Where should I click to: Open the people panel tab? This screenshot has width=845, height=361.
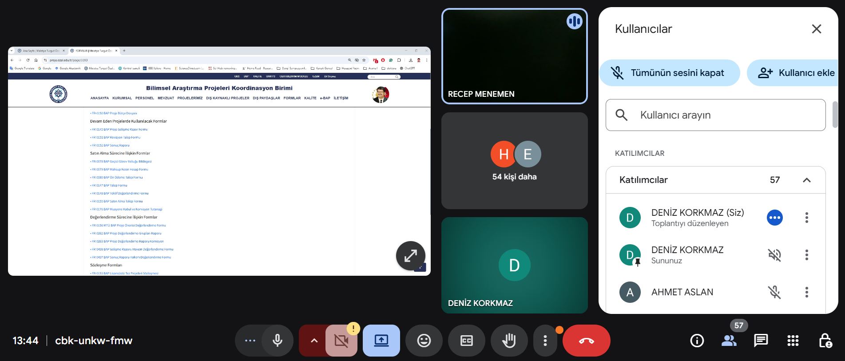[729, 341]
